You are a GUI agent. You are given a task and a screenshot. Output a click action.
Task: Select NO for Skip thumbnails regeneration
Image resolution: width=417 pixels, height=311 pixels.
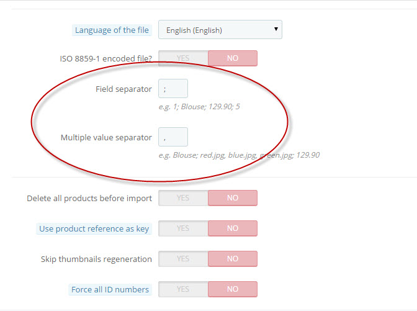point(233,259)
